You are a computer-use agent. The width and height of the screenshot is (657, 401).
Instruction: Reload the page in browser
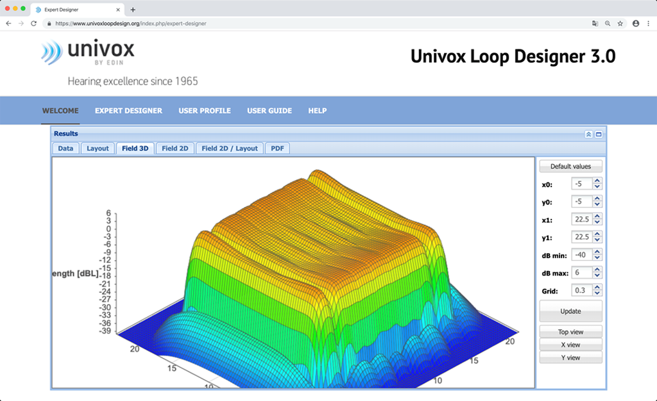click(33, 23)
